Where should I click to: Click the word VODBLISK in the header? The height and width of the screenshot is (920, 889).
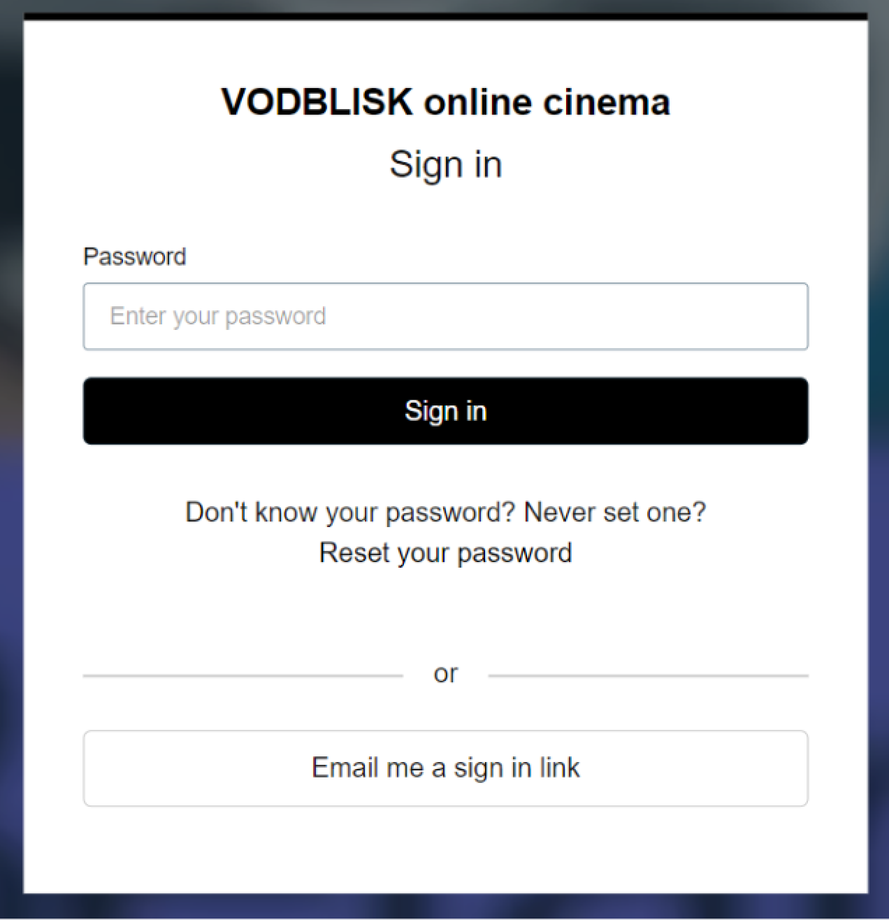point(317,102)
